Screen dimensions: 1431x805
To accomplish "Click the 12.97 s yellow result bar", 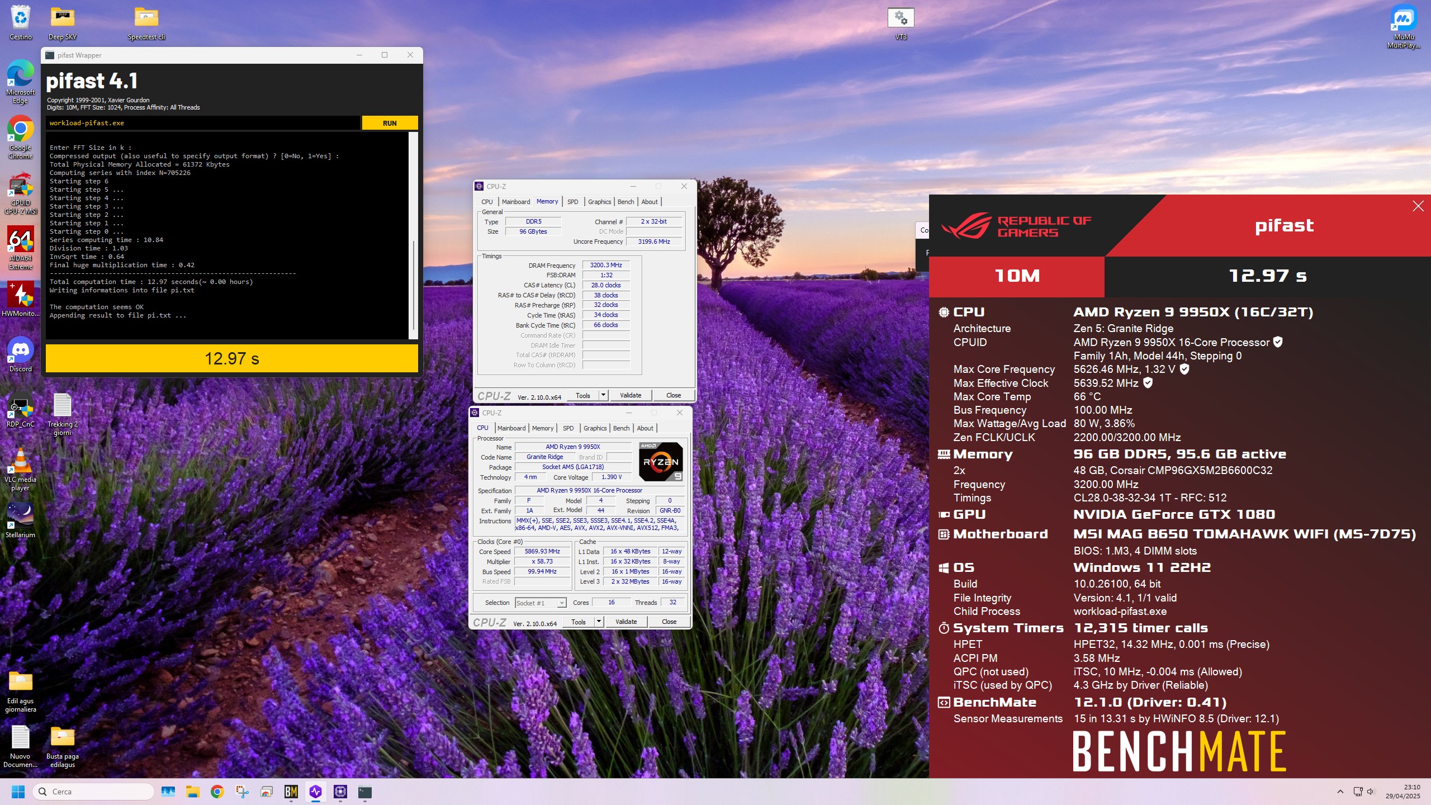I will [231, 358].
